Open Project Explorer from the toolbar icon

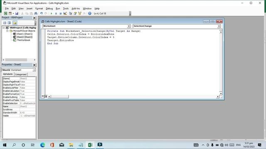71,13
